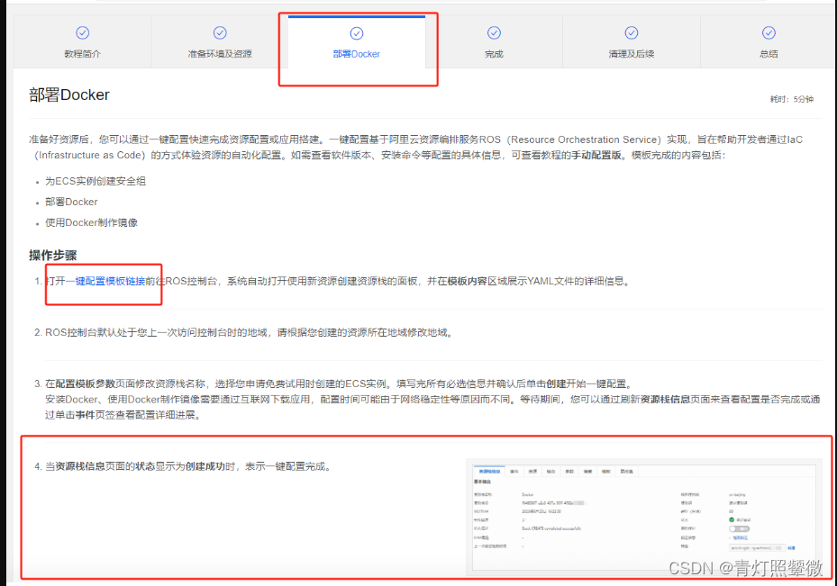
Task: Open the 一键配置模板链接 hyperlink
Action: (105, 281)
